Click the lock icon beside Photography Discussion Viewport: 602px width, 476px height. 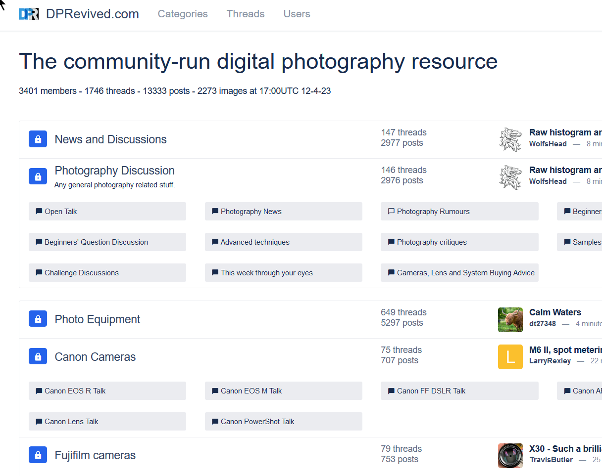pyautogui.click(x=38, y=176)
